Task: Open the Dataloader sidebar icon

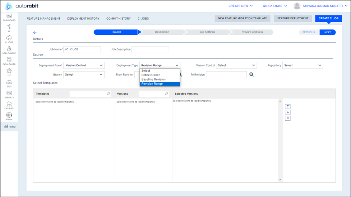Action: tap(9, 61)
